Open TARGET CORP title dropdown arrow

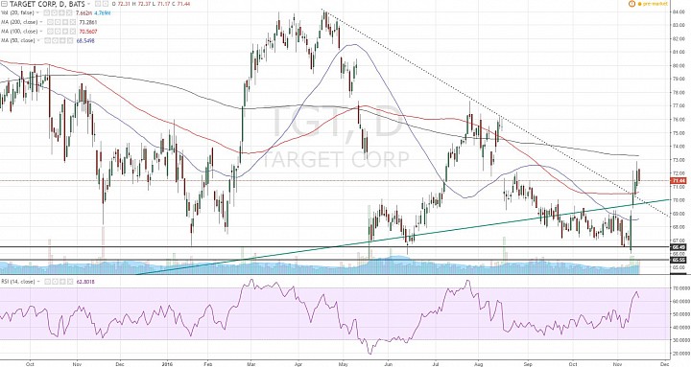pyautogui.click(x=88, y=4)
